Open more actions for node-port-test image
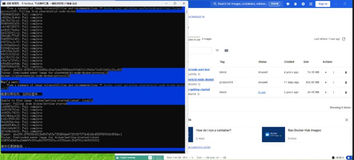Screen dimensions: 354x160 click(x=334, y=72)
